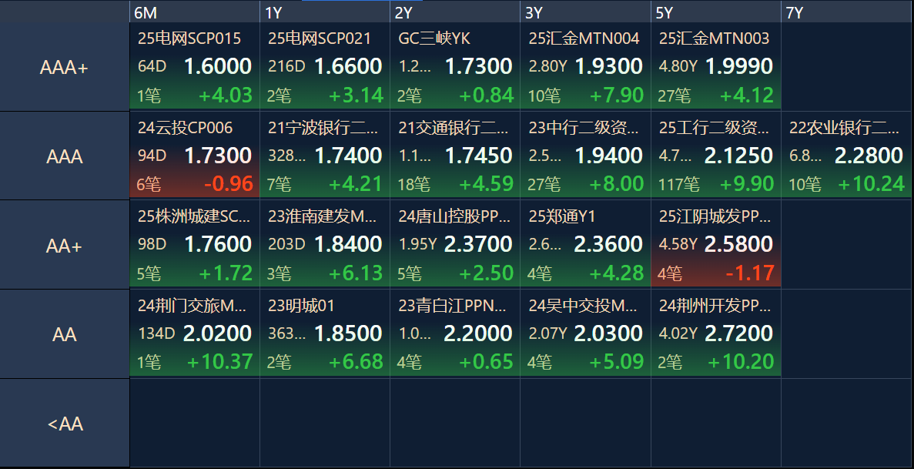Screen dimensions: 914x469
Task: Click the change value +10.37
Action: coord(219,362)
